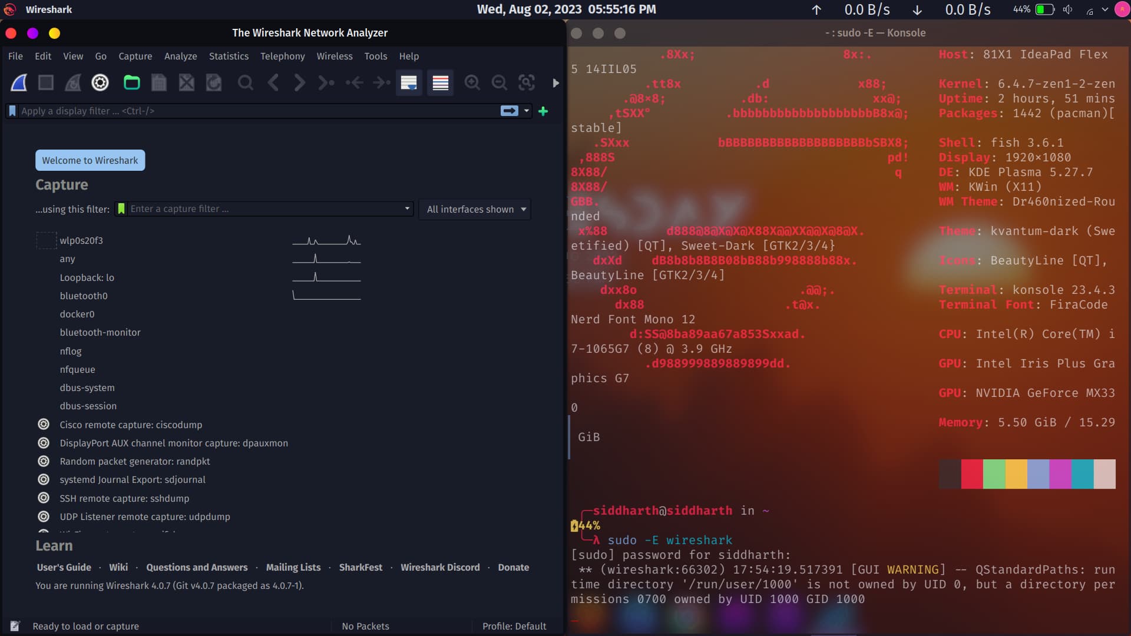Open settings gear for Cisco remote capture
1131x636 pixels.
coord(44,424)
